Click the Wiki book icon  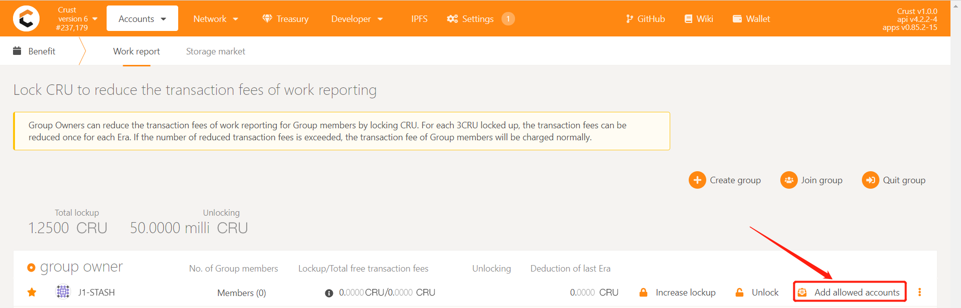[689, 18]
